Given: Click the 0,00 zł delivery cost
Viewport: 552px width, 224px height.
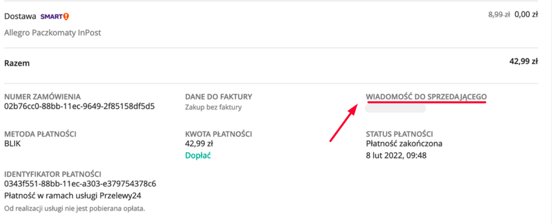Looking at the screenshot, I should (525, 16).
